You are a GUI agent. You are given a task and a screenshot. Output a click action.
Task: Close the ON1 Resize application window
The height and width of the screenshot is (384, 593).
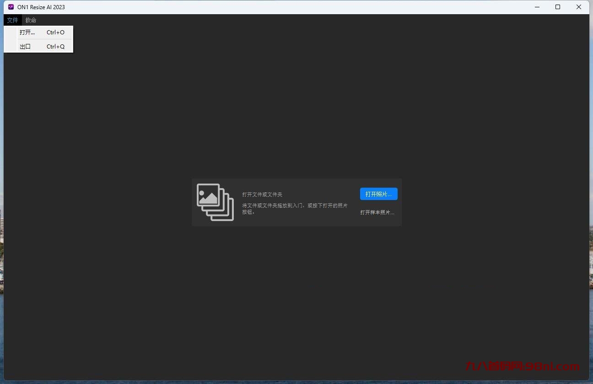578,7
